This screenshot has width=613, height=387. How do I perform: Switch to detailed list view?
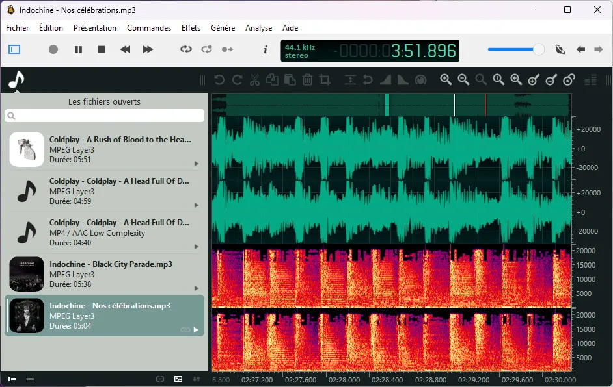click(x=12, y=379)
